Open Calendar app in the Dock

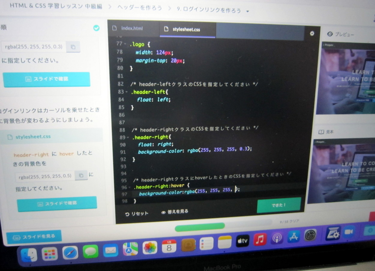pos(169,246)
